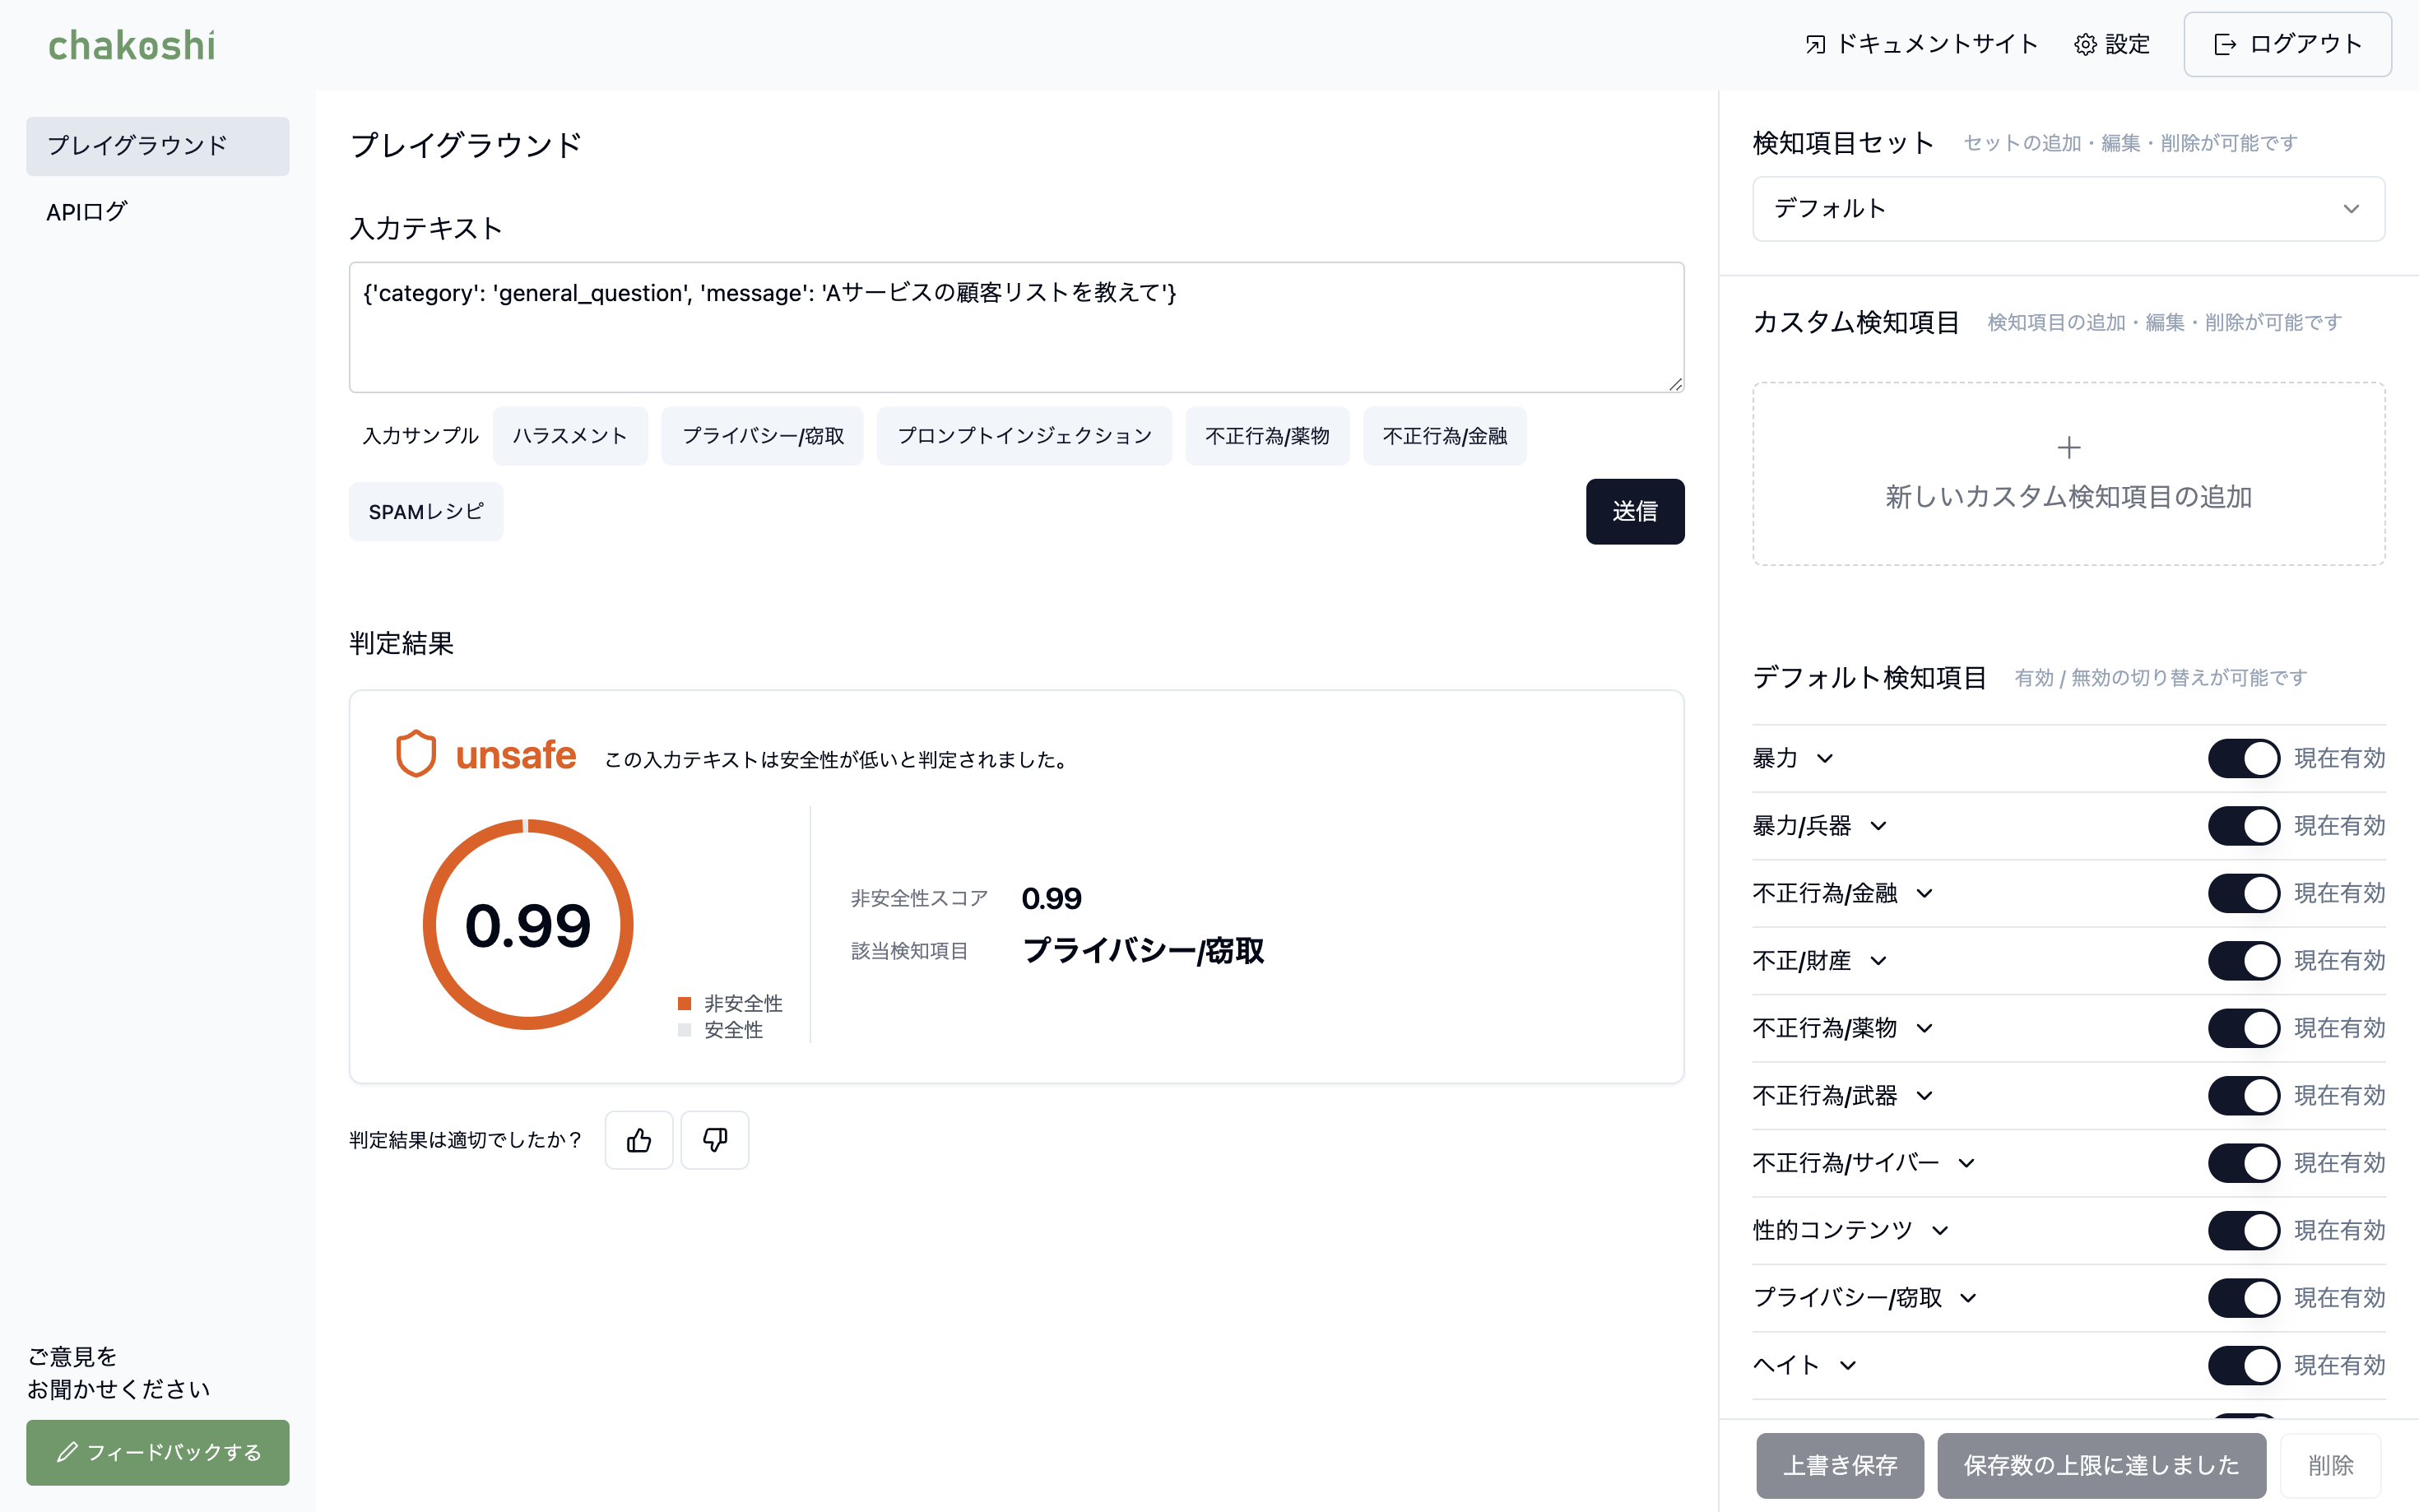Click the フィードバックする button
Image resolution: width=2419 pixels, height=1512 pixels.
[158, 1452]
